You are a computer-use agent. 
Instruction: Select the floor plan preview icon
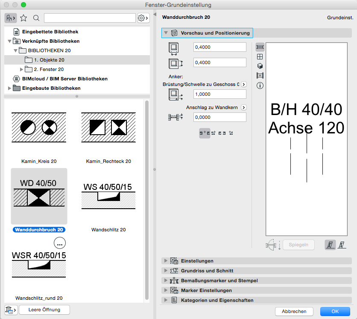[260, 47]
